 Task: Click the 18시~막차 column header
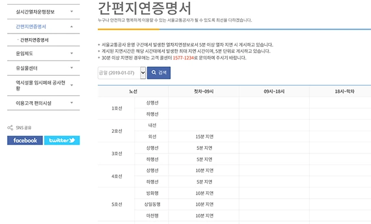(x=344, y=92)
